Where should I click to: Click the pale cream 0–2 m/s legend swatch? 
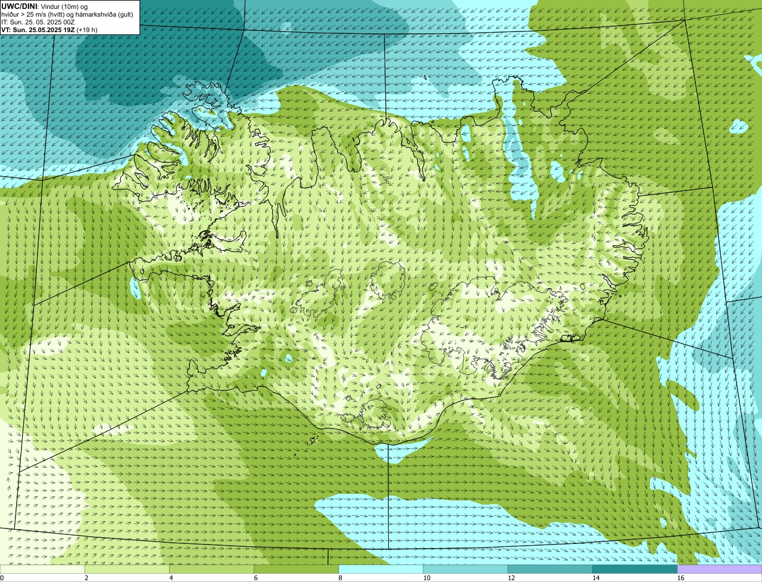(x=42, y=569)
